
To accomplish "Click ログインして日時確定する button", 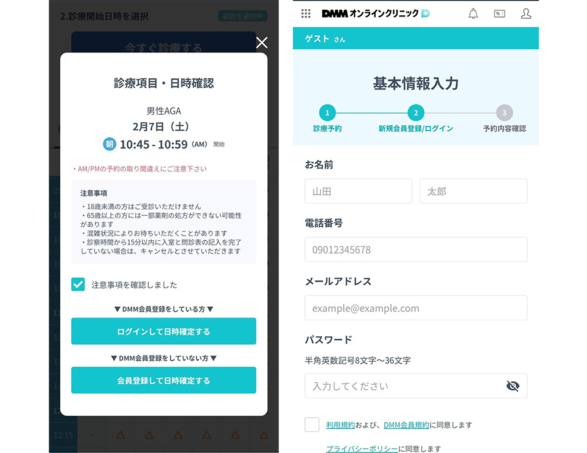I will tap(163, 331).
